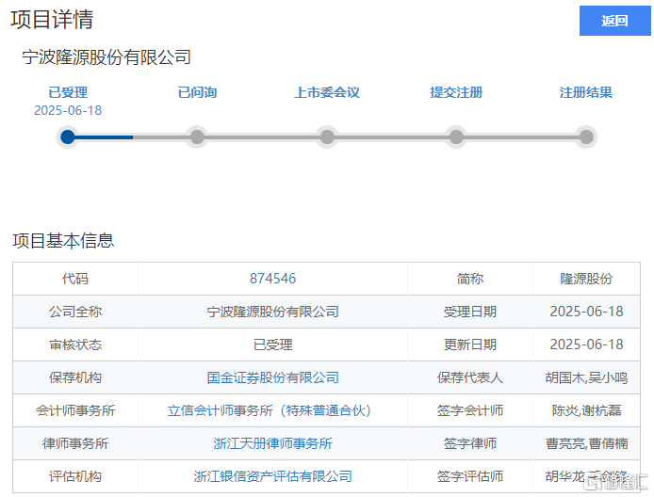Select the 已问询 stage label
Viewport: 654px width, 497px height.
(197, 92)
